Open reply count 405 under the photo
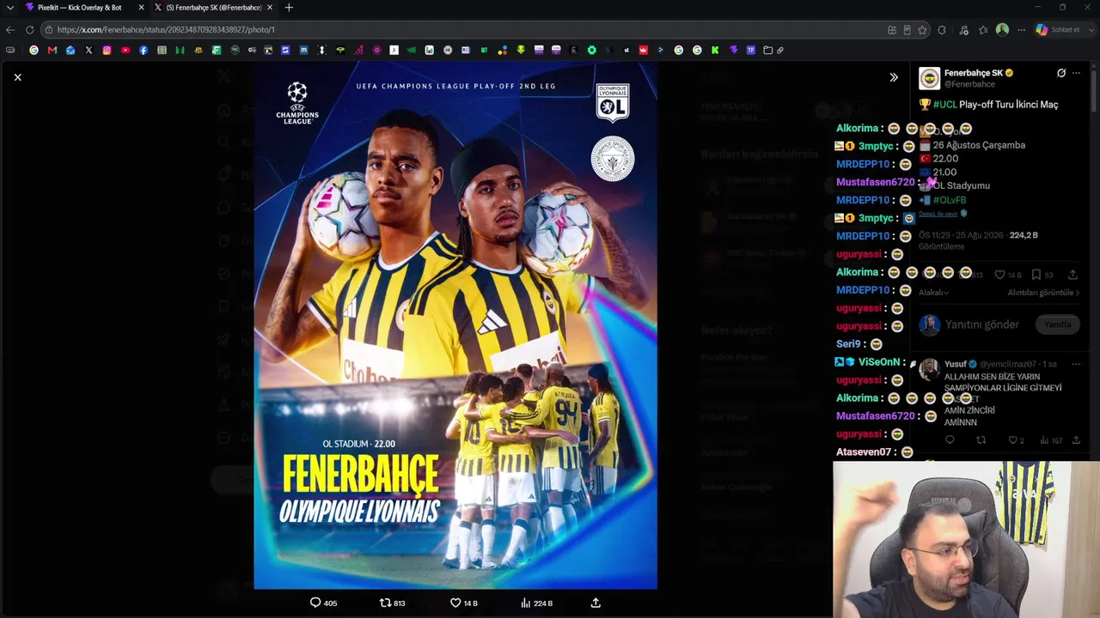 (323, 603)
